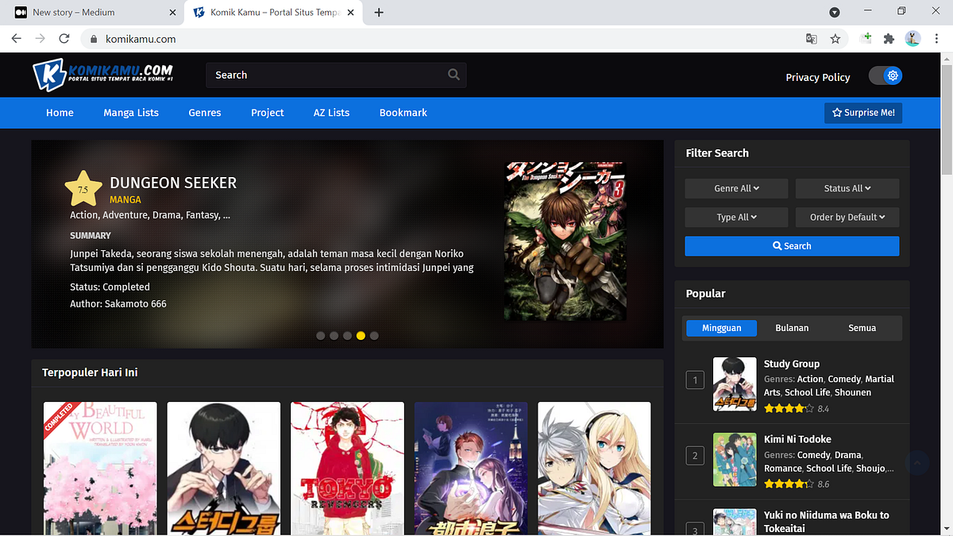The height and width of the screenshot is (536, 953).
Task: Click browser forward arrow
Action: pos(41,38)
